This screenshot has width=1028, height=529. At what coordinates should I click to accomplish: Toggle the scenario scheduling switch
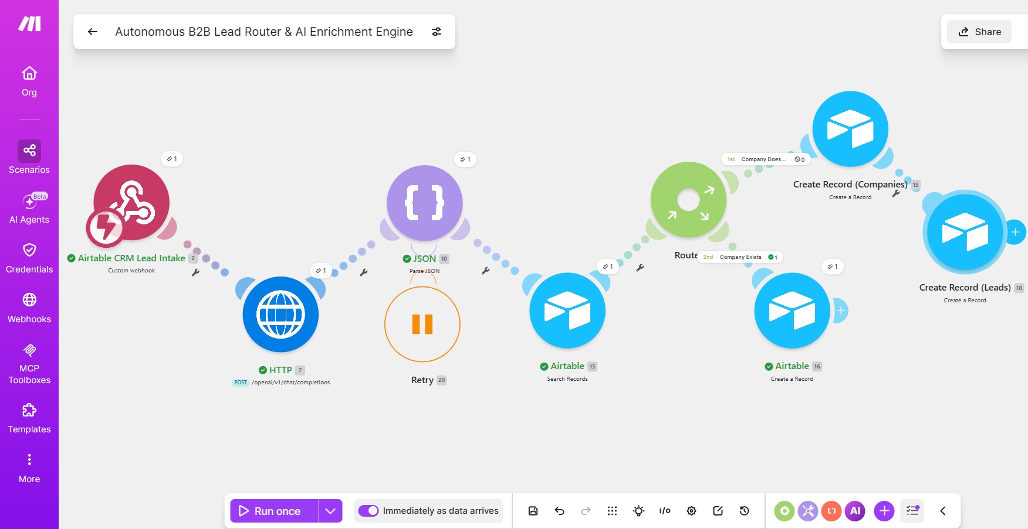tap(368, 511)
